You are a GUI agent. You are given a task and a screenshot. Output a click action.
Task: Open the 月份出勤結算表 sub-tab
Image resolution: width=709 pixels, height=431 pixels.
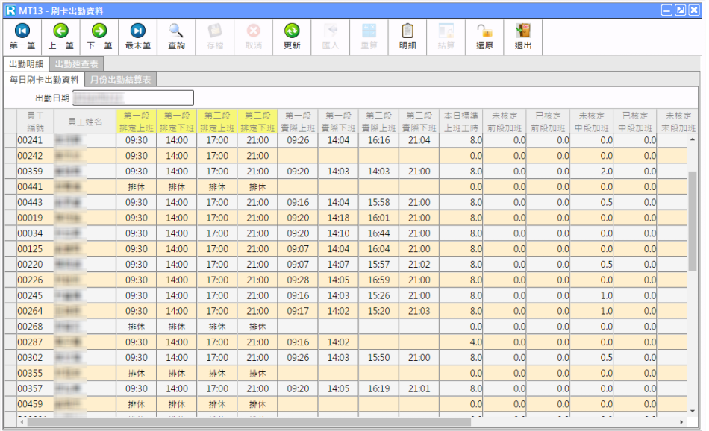pos(120,80)
